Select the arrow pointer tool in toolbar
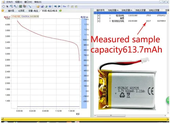 pyautogui.click(x=7, y=6)
